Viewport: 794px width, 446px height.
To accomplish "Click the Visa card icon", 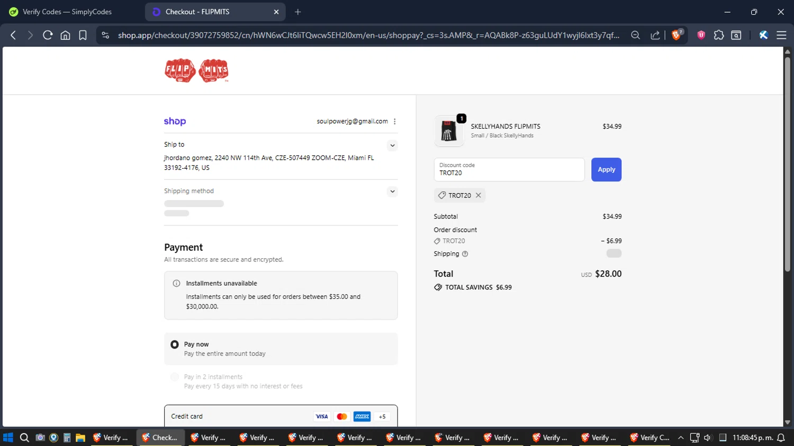I will coord(321,416).
